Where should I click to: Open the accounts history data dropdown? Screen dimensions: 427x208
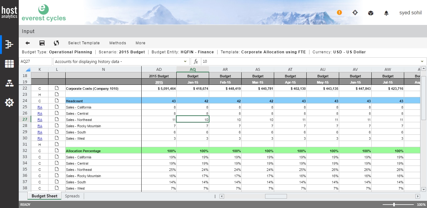tap(185, 61)
